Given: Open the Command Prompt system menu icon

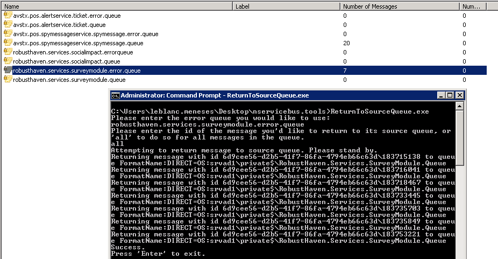Looking at the screenshot, I should [x=115, y=95].
